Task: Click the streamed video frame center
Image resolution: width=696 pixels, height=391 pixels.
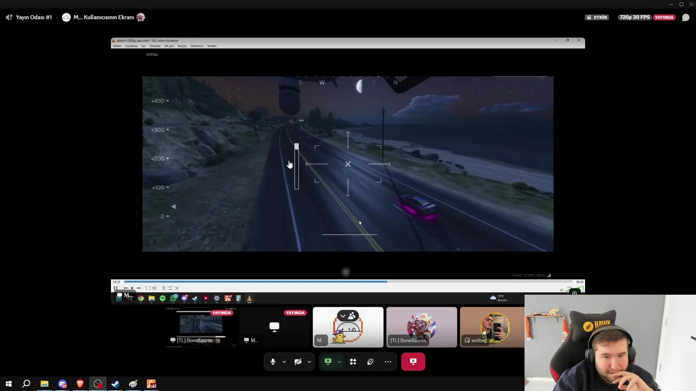Action: click(x=348, y=164)
